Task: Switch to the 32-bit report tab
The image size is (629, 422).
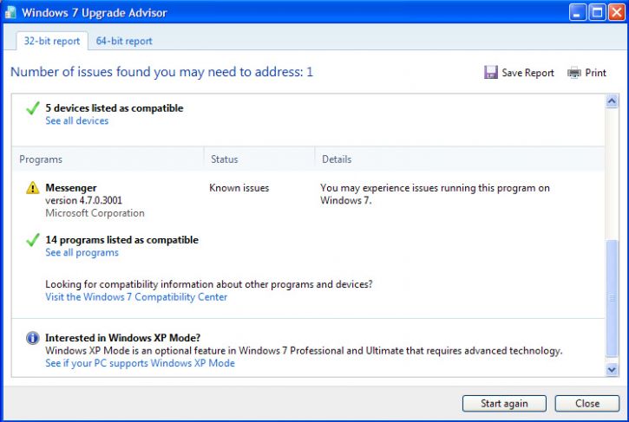Action: click(x=52, y=41)
